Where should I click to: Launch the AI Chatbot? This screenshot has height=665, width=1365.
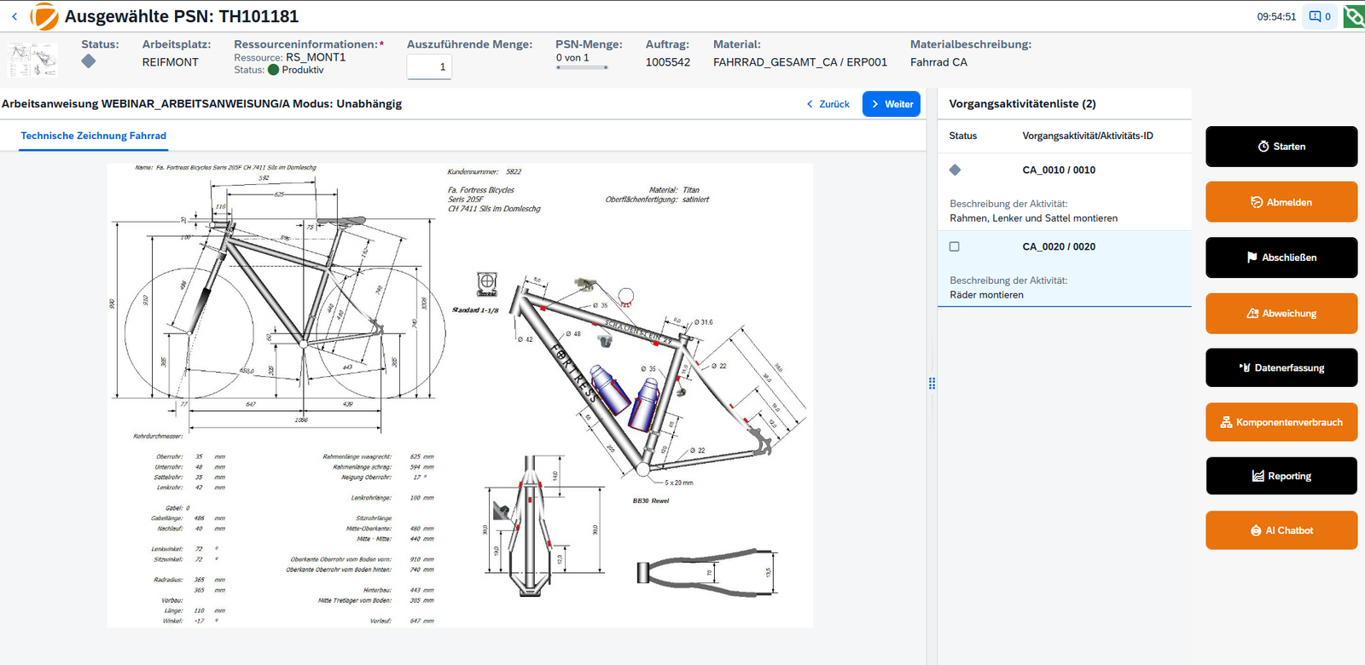click(x=1281, y=530)
